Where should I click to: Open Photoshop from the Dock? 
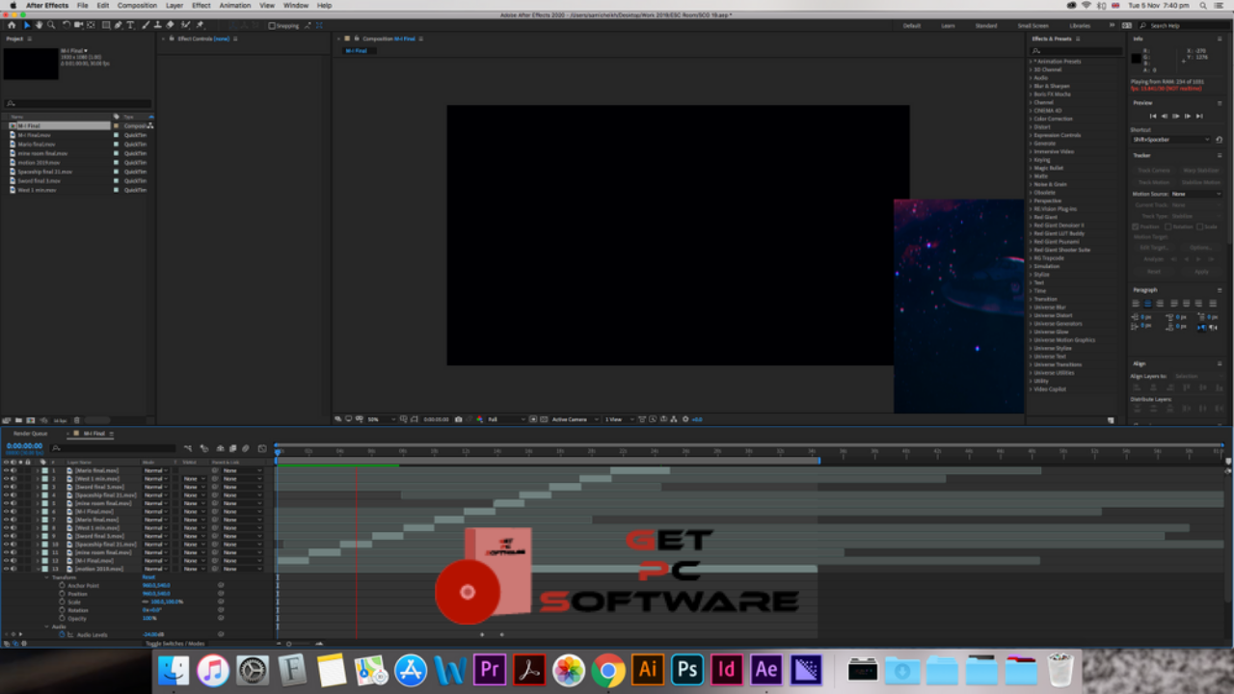coord(687,669)
